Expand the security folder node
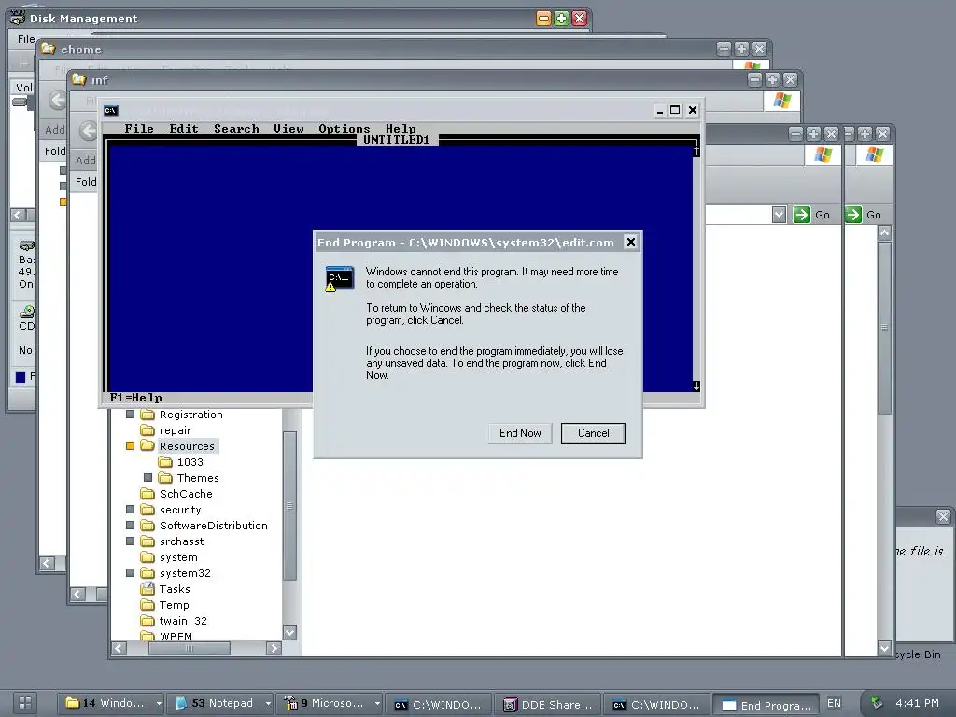The height and width of the screenshot is (717, 956). [x=130, y=510]
